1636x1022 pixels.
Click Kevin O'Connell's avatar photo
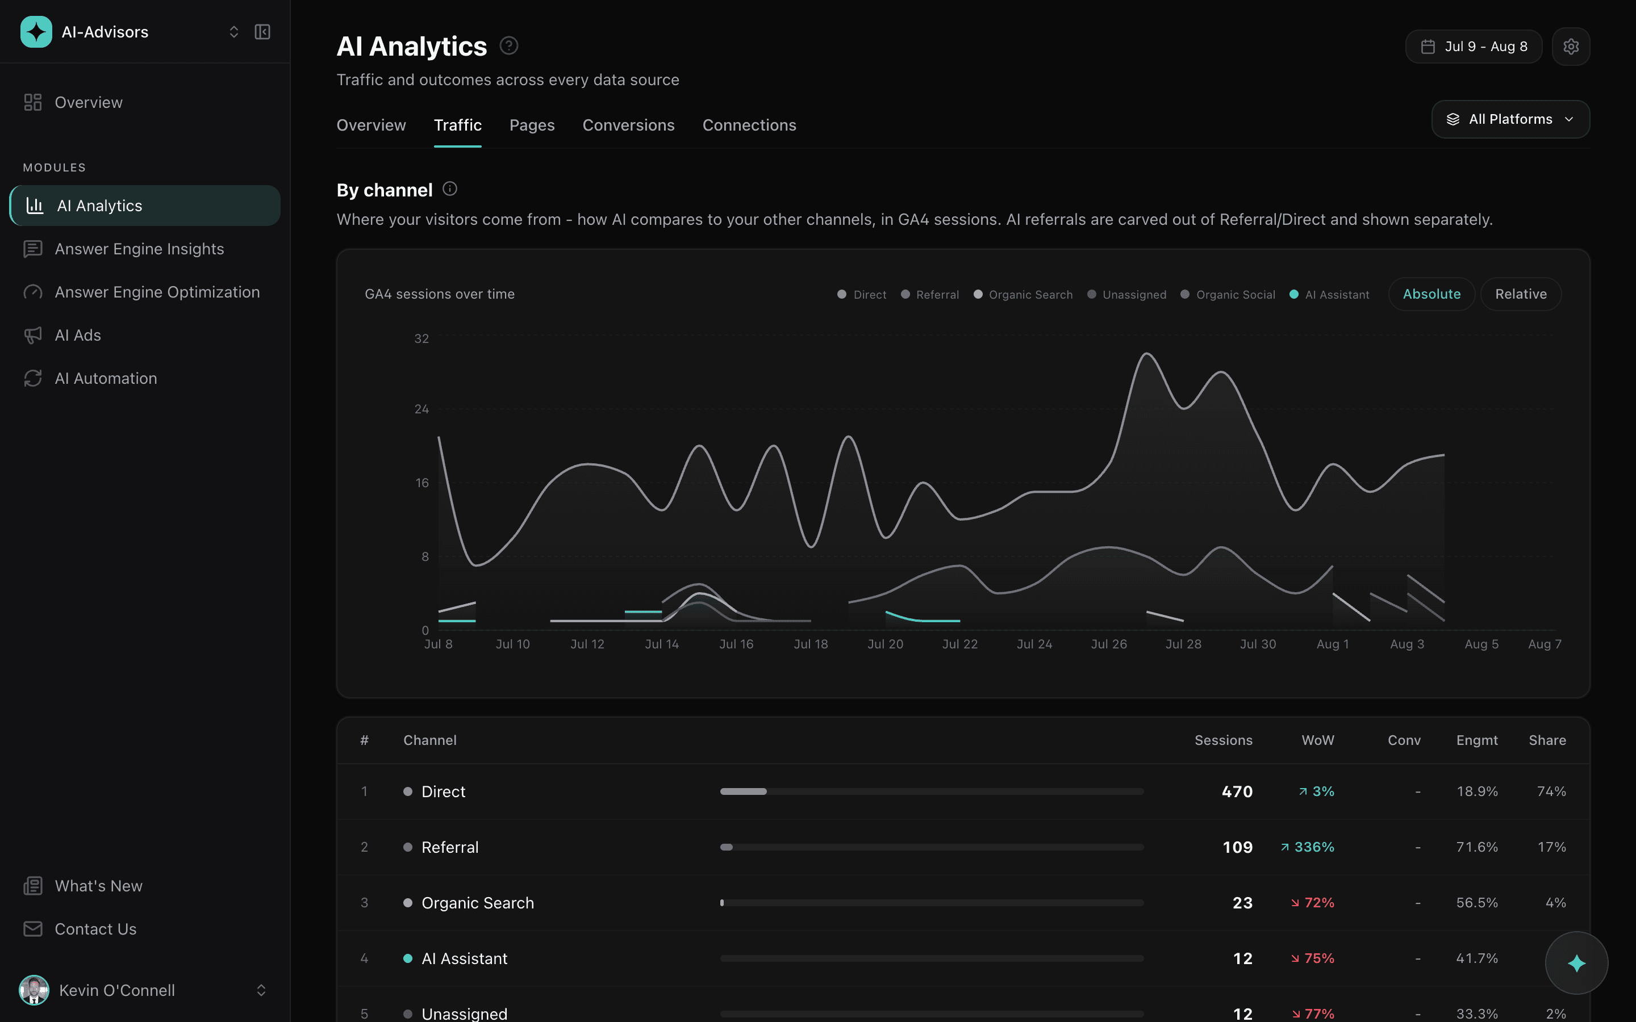34,990
